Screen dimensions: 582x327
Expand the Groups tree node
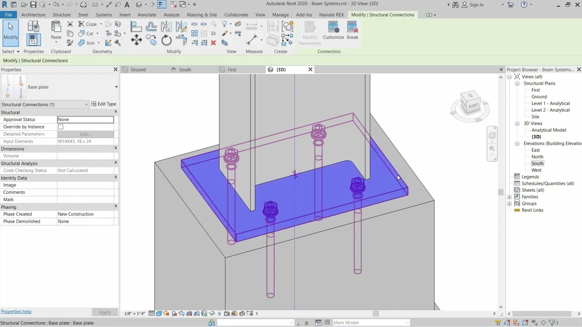pyautogui.click(x=509, y=203)
